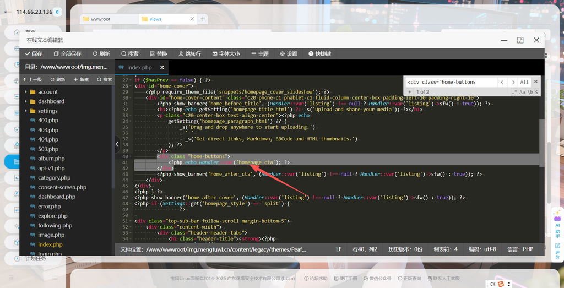Open editor 设置 settings
Screen dimensions: 564x288
click(x=289, y=54)
